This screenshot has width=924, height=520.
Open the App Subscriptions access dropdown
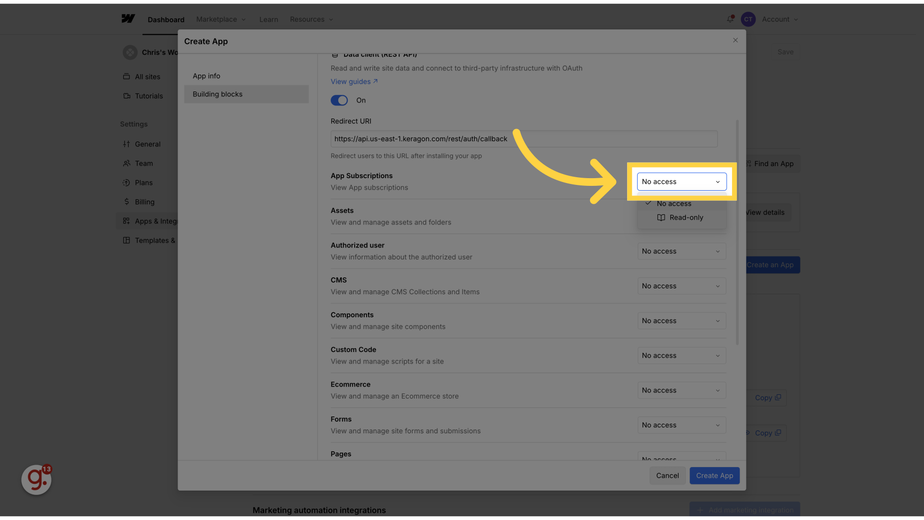pos(681,182)
